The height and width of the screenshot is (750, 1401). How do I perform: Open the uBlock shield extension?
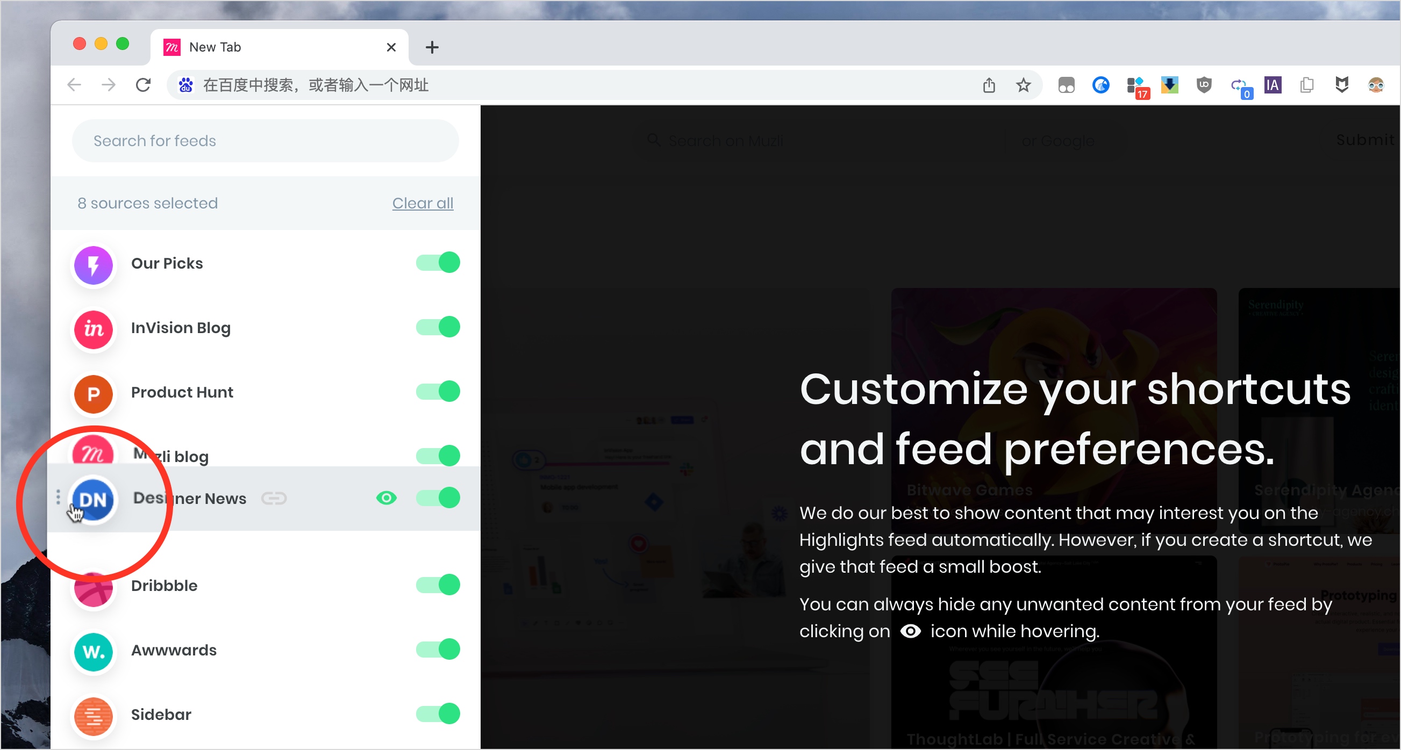coord(1204,85)
